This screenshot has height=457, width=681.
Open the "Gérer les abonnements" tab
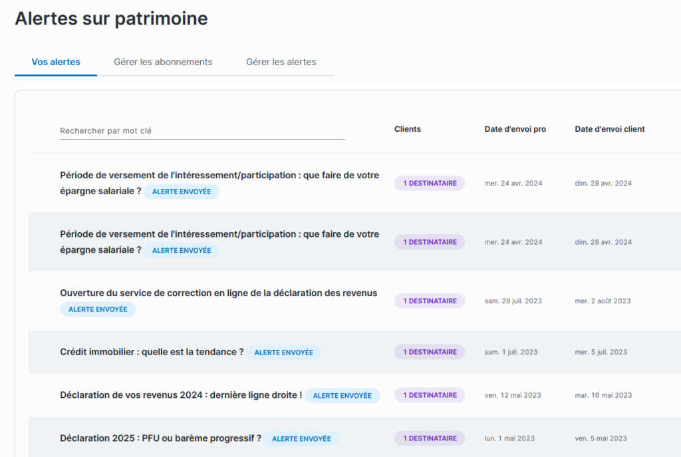tap(163, 62)
